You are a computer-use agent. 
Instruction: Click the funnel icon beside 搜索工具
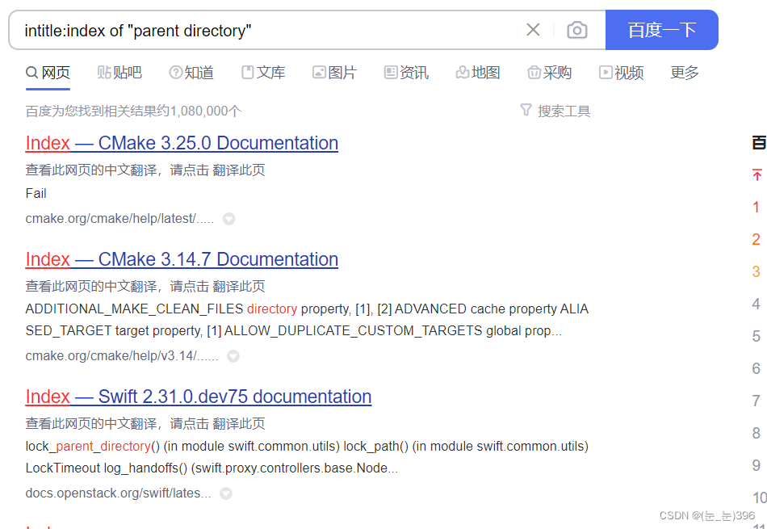click(526, 110)
